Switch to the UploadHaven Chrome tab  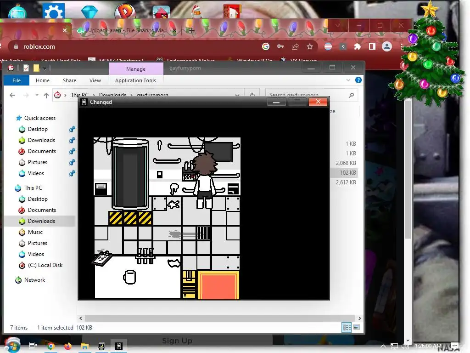[126, 30]
